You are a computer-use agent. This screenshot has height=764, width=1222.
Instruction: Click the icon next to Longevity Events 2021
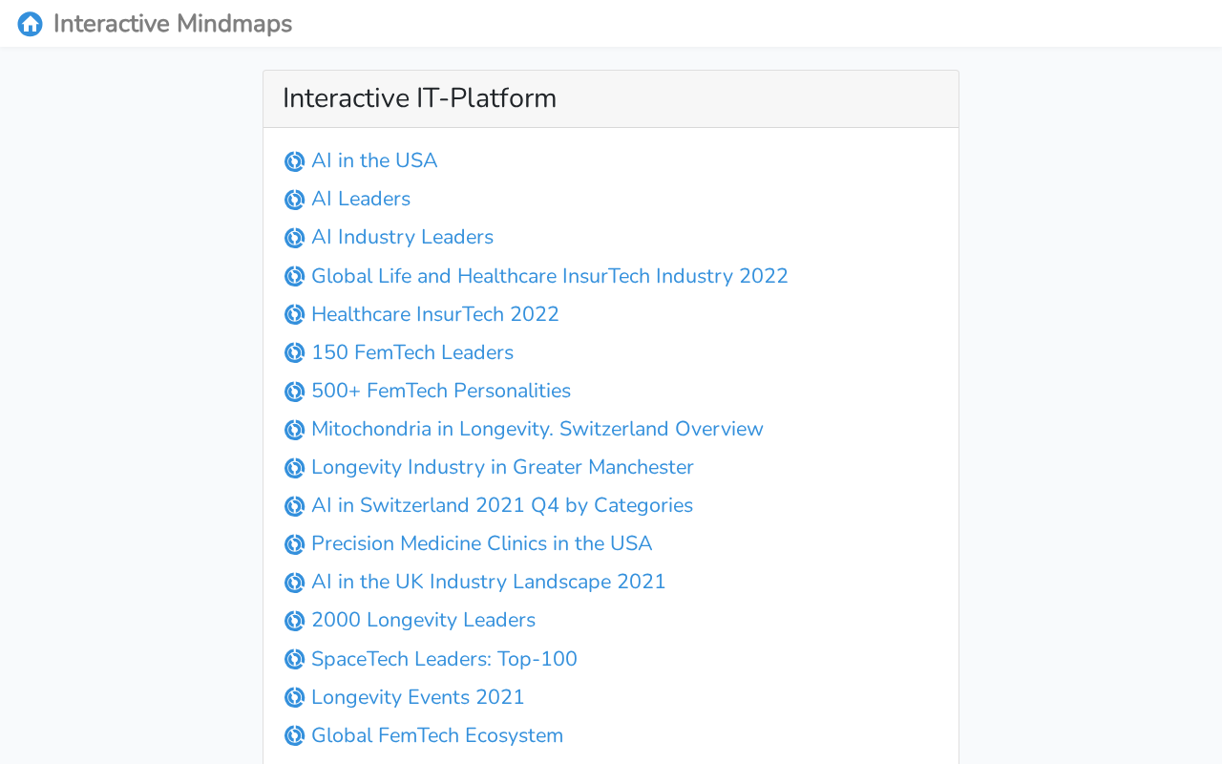tap(294, 698)
